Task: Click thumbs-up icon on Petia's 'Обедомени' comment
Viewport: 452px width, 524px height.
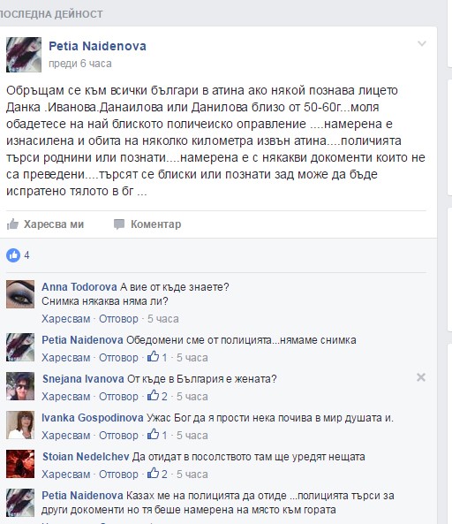Action: (154, 357)
